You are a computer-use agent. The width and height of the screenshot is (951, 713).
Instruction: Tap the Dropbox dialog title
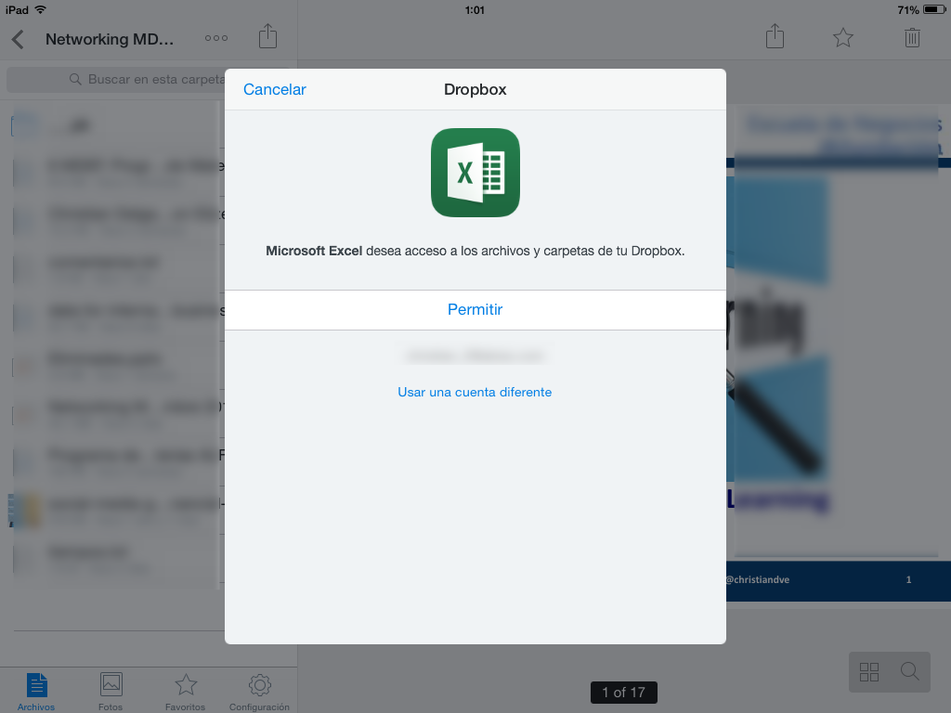click(x=475, y=89)
